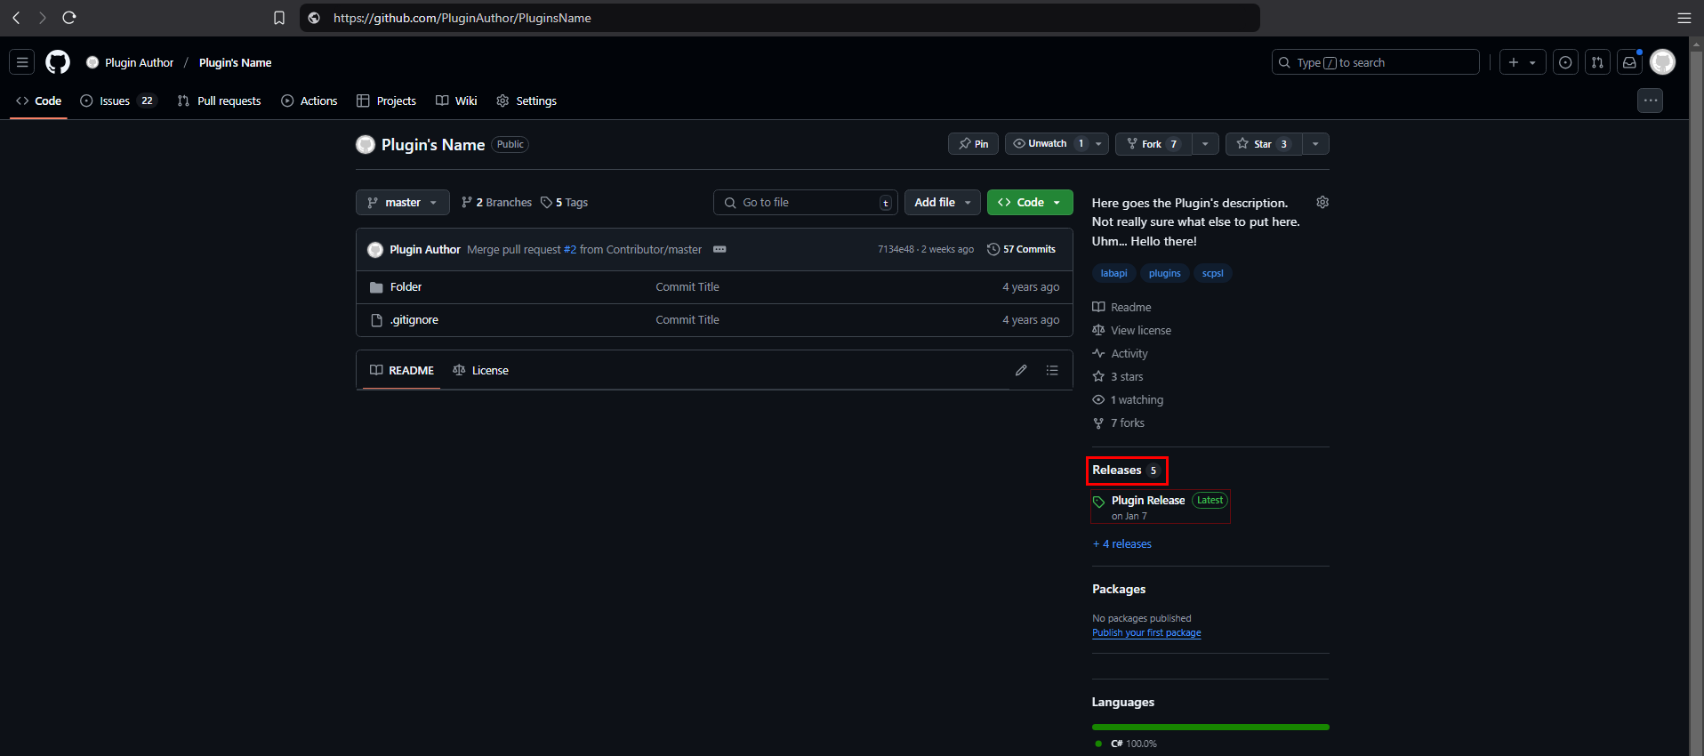Screen dimensions: 1704x756
Task: Open the README outline list icon
Action: point(1052,370)
